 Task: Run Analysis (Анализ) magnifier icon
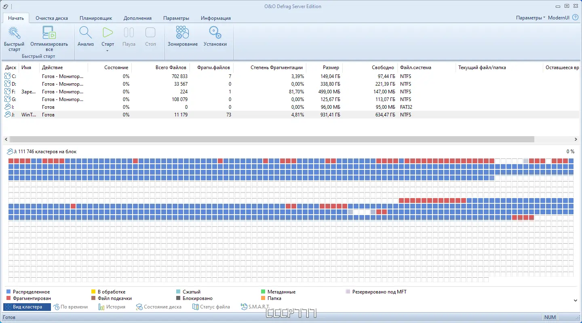point(86,33)
